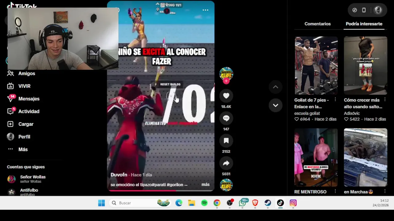Viewport: 394px width, 221px height.
Task: Click escuela goliat author name
Action: (307, 113)
